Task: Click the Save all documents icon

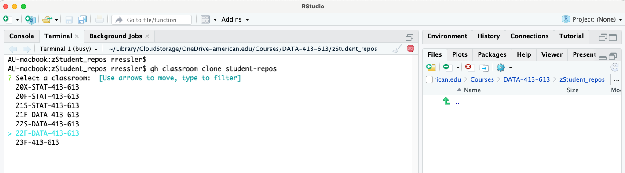Action: click(82, 20)
